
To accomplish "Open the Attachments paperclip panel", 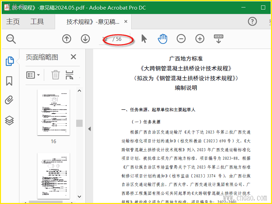I will coord(9,100).
